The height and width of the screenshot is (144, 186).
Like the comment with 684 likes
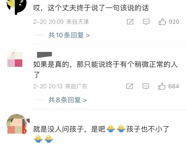pyautogui.click(x=162, y=86)
